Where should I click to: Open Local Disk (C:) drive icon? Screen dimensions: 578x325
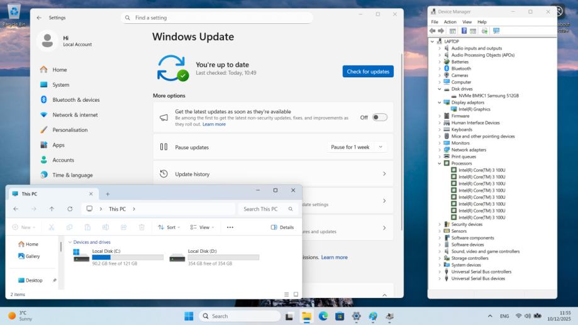pyautogui.click(x=81, y=255)
